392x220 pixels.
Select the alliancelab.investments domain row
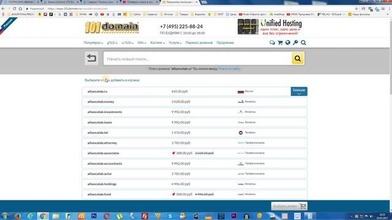195,112
